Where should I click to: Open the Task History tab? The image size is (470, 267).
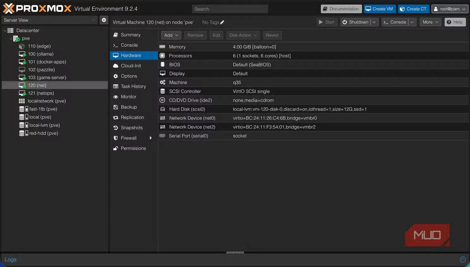click(134, 86)
